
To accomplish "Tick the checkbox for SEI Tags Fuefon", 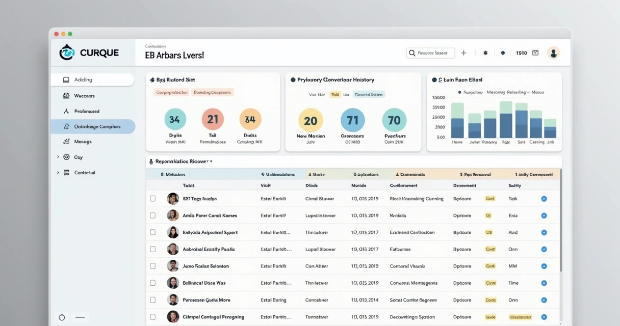I will tap(152, 199).
